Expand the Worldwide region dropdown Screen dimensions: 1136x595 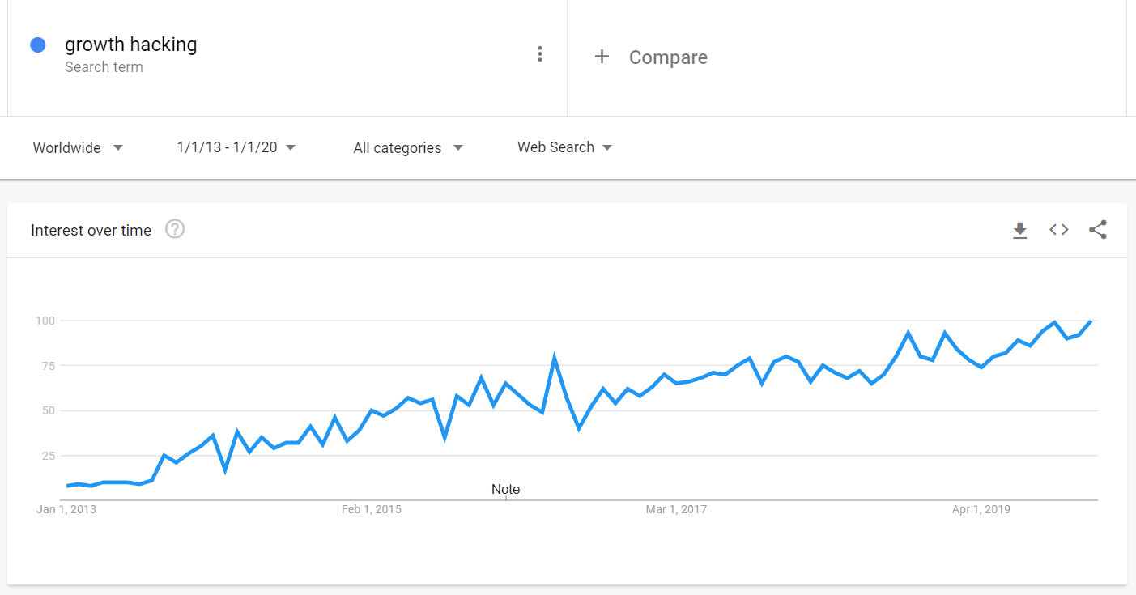pyautogui.click(x=78, y=147)
